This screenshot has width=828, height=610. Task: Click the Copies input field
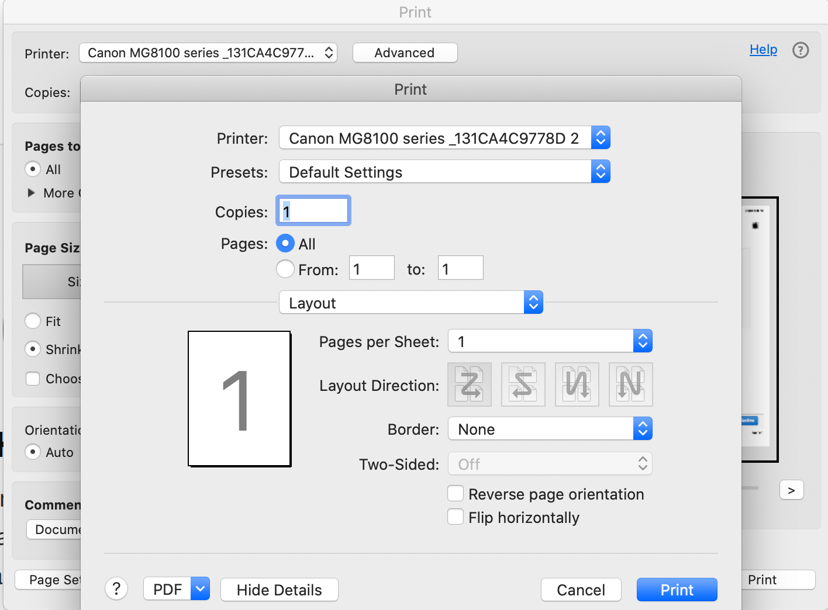click(x=313, y=210)
